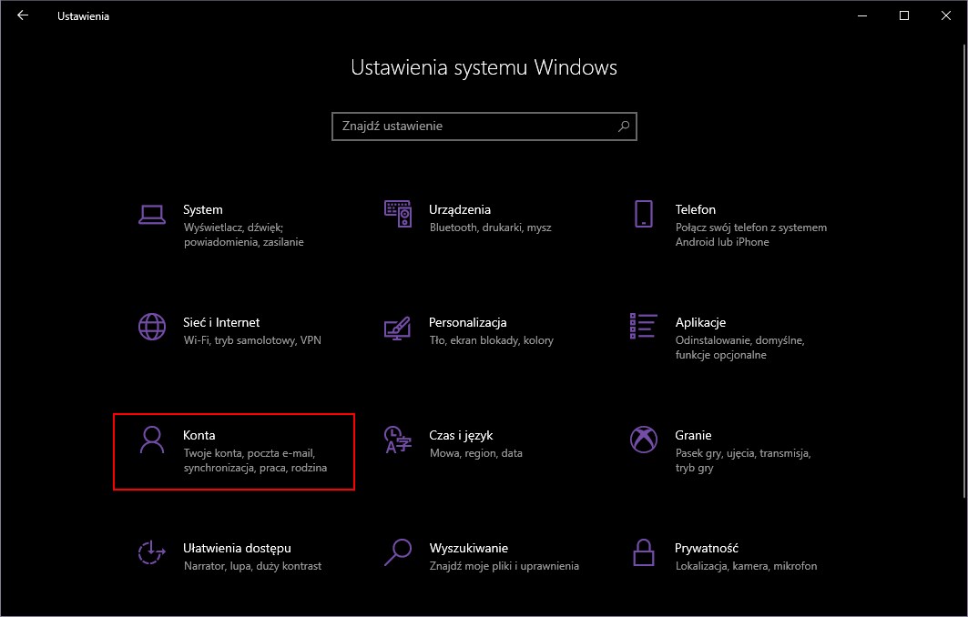Minimize the Ustawienia window
This screenshot has width=968, height=617.
[862, 15]
